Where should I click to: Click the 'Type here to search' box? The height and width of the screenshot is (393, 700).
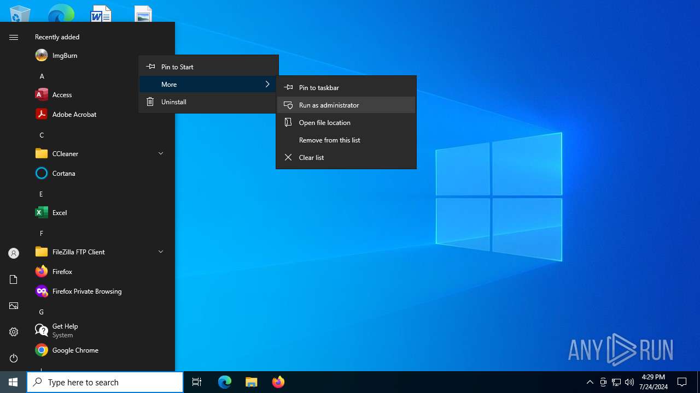click(105, 382)
